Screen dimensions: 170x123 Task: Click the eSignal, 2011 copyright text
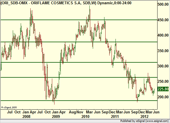tap(9, 107)
